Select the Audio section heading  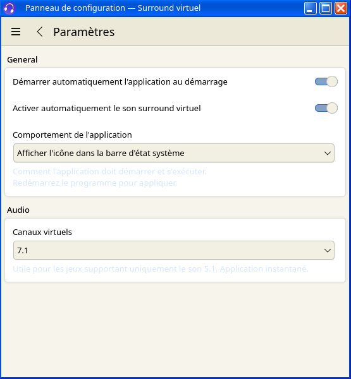[18, 210]
